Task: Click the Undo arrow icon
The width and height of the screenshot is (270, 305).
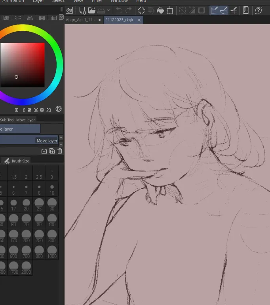Action: [119, 10]
